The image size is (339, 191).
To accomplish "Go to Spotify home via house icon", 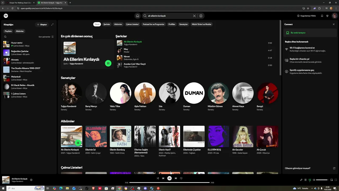I will (x=137, y=16).
